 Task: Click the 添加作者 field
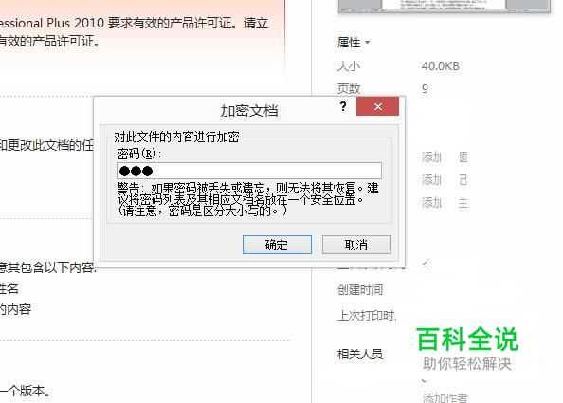click(x=445, y=398)
